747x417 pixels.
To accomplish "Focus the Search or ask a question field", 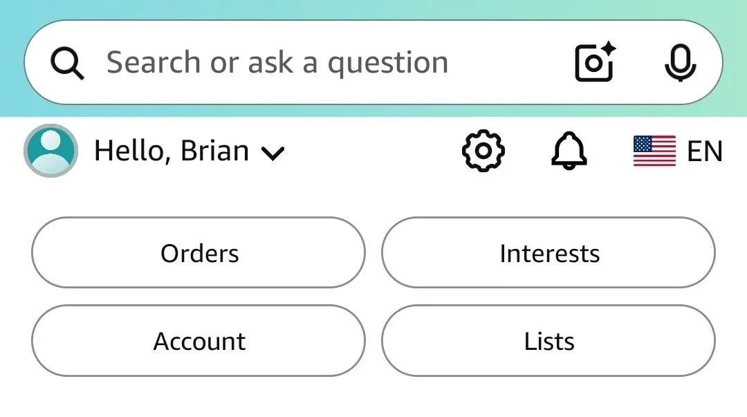I will 277,63.
